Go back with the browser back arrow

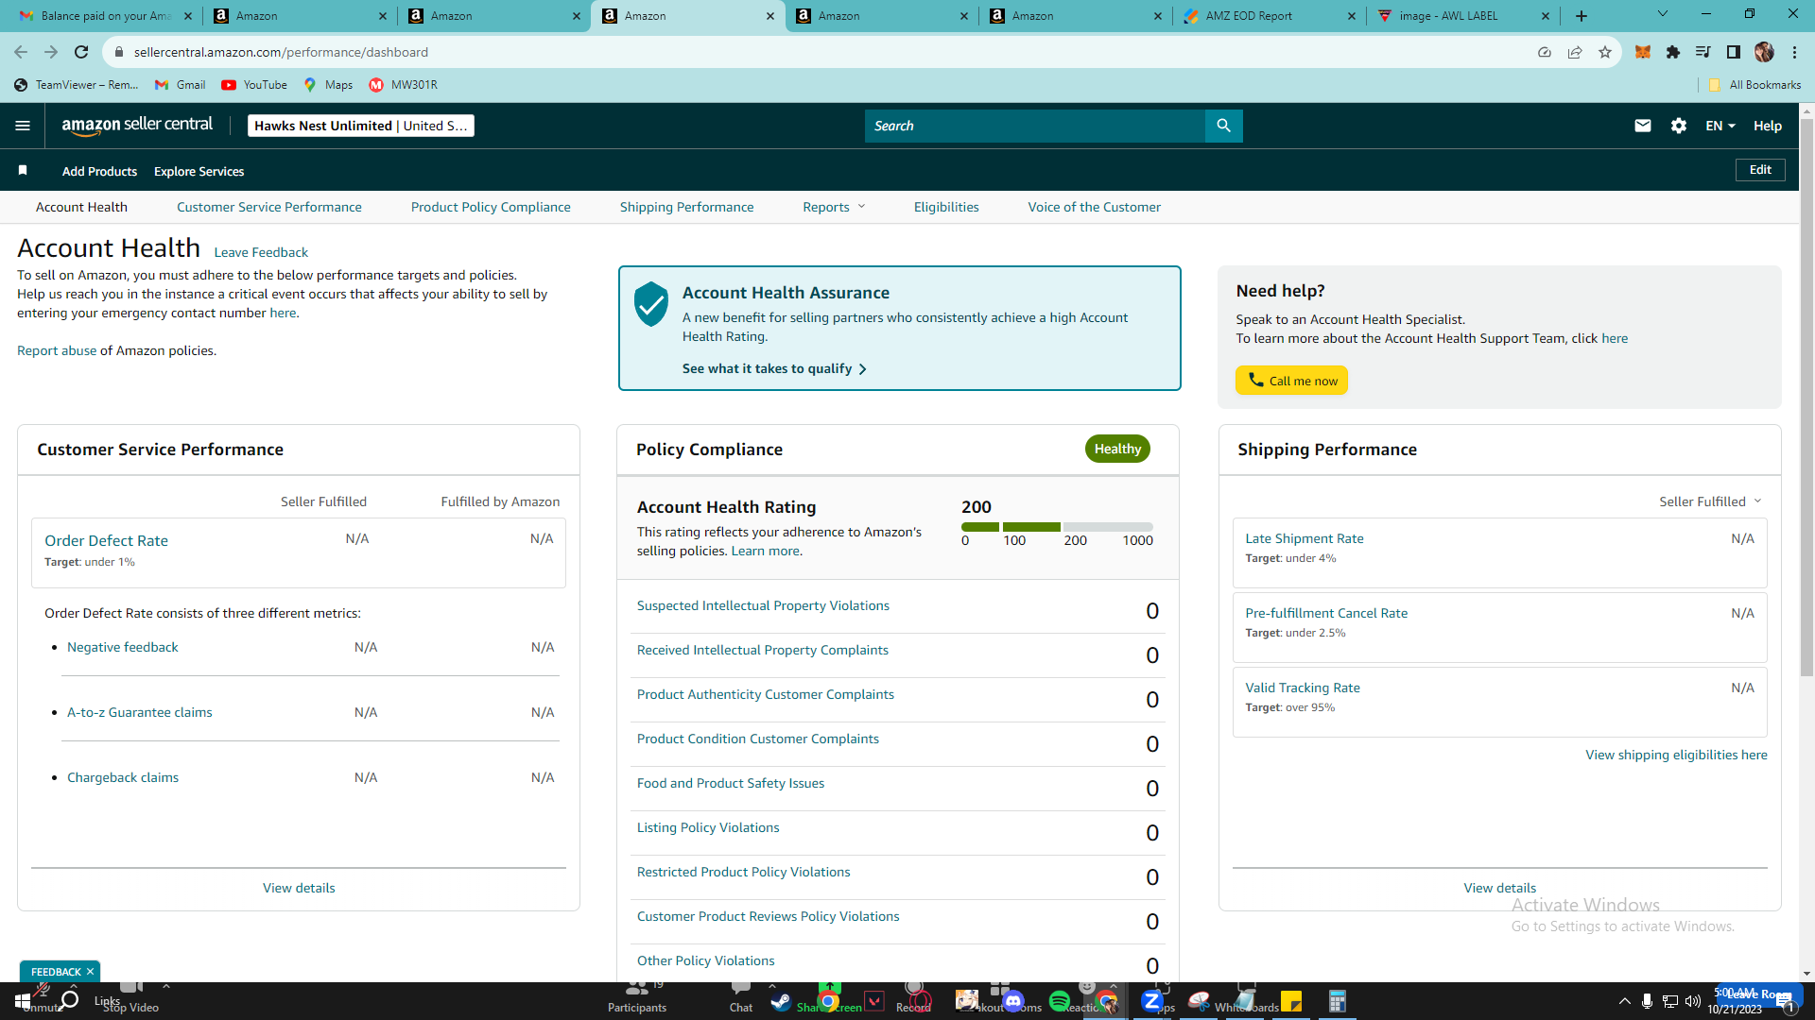pyautogui.click(x=21, y=52)
